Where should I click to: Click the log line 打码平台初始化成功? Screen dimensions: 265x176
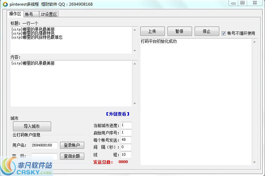pyautogui.click(x=159, y=41)
